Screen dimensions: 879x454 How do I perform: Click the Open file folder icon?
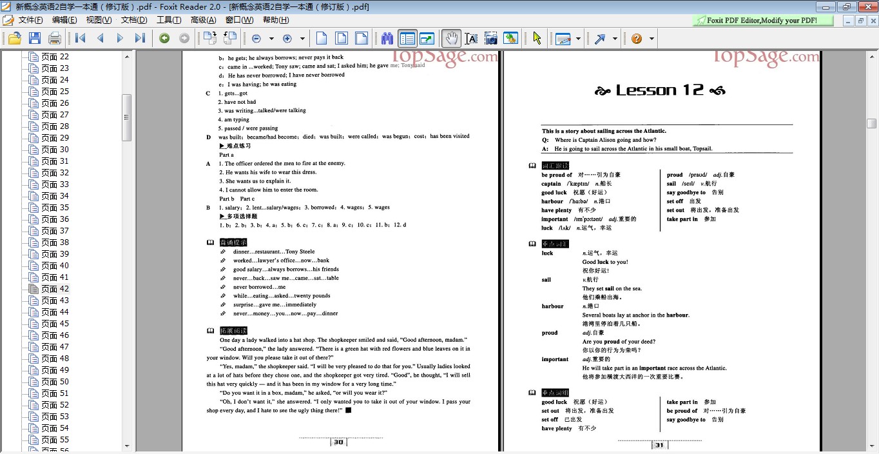tap(14, 39)
